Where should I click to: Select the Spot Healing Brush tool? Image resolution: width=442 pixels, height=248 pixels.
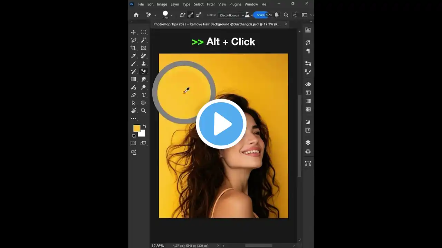144,56
